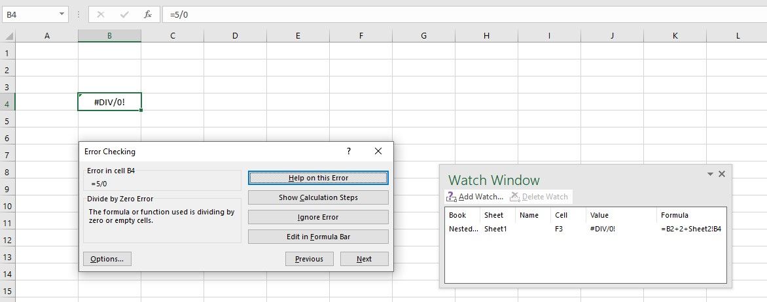Click =B2+2+Sheet2!B4 formula in watch row

pos(691,228)
